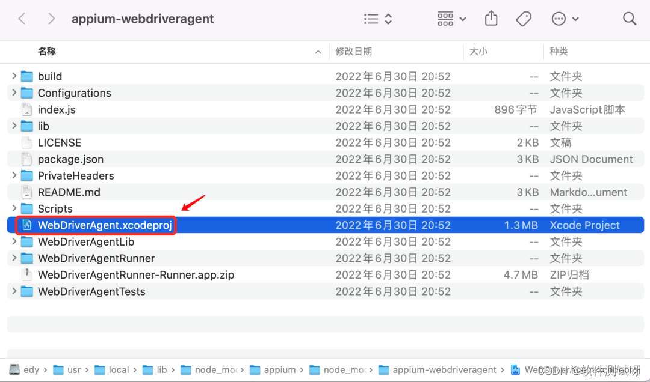The height and width of the screenshot is (382, 650).
Task: Select the WebDriverAgentLib folder icon
Action: click(27, 241)
